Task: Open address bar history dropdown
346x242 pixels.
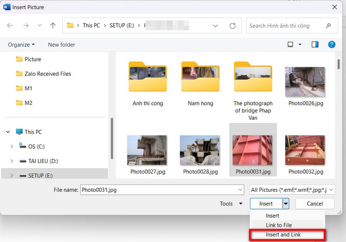Action: [215, 26]
